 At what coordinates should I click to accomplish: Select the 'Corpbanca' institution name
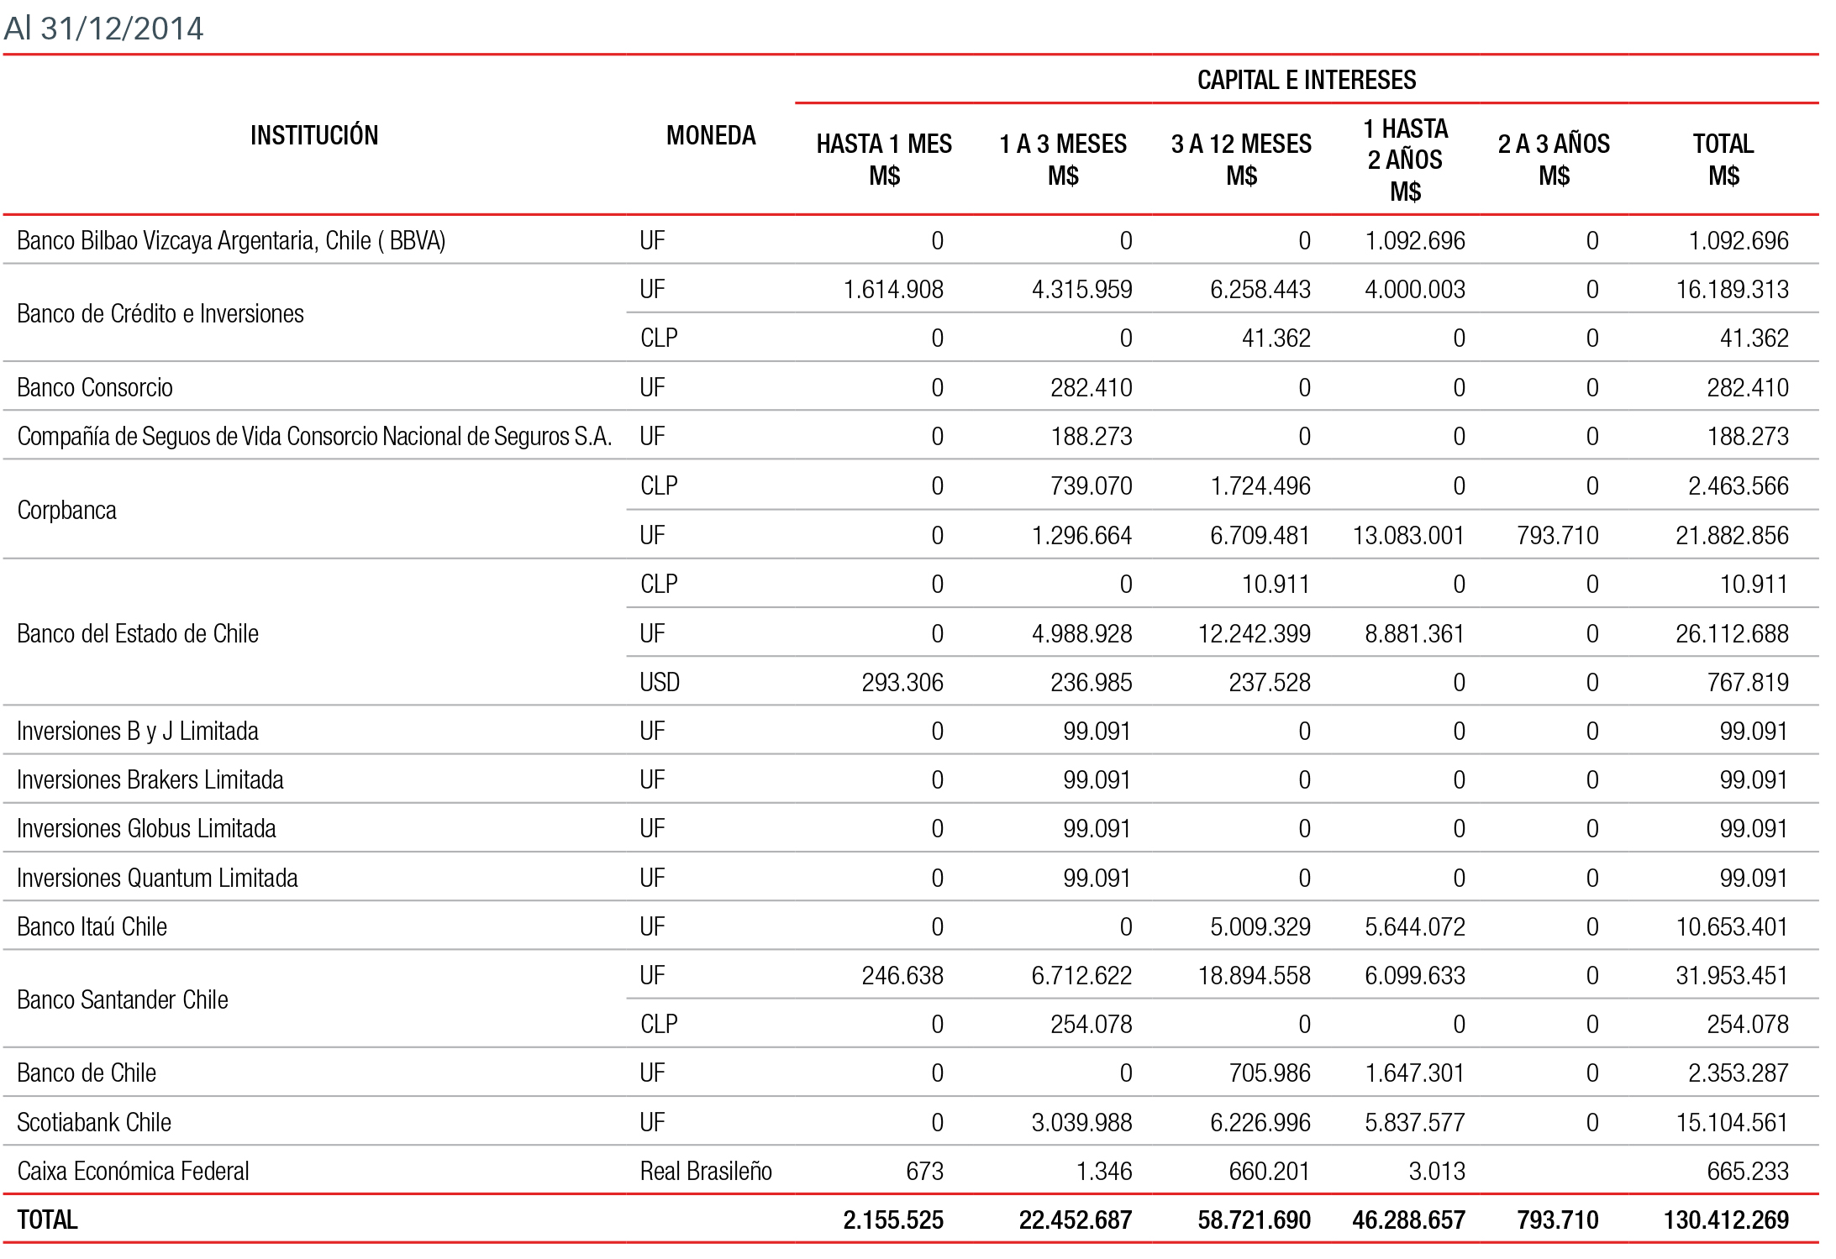66,511
